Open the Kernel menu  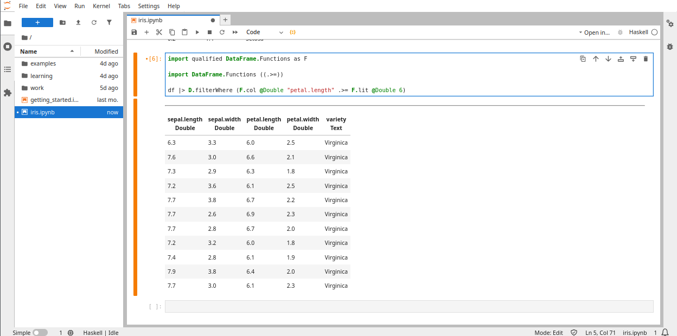pyautogui.click(x=101, y=6)
